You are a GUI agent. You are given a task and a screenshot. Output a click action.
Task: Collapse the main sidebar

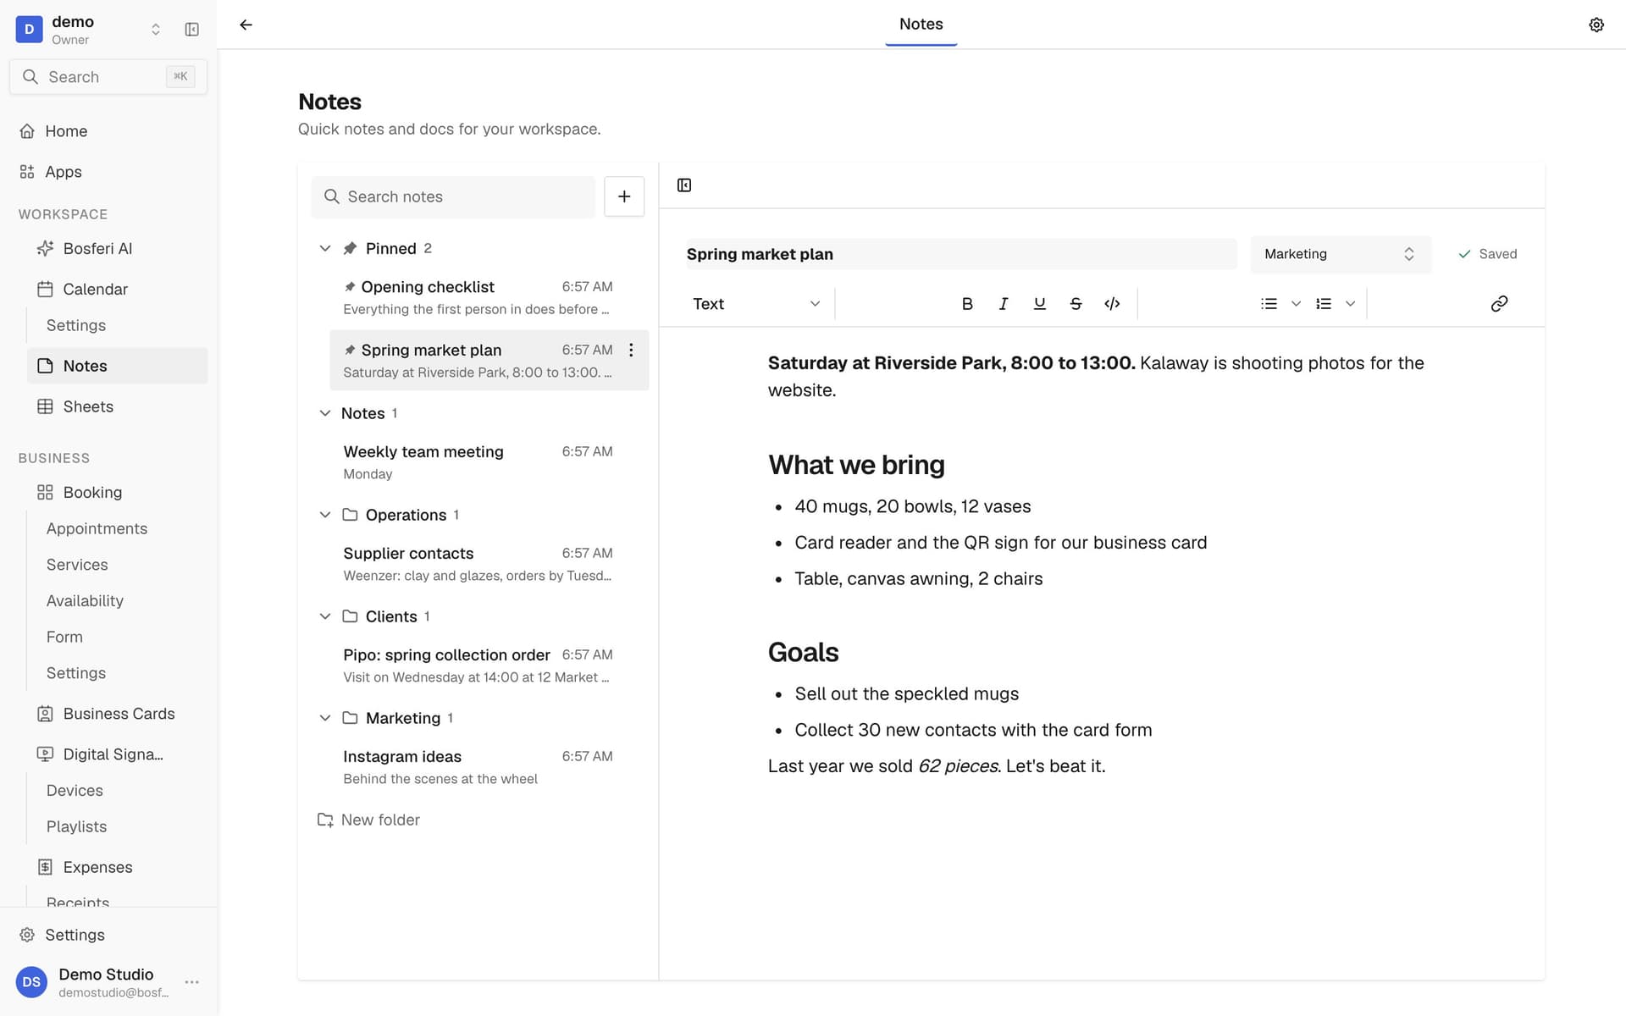click(x=192, y=30)
